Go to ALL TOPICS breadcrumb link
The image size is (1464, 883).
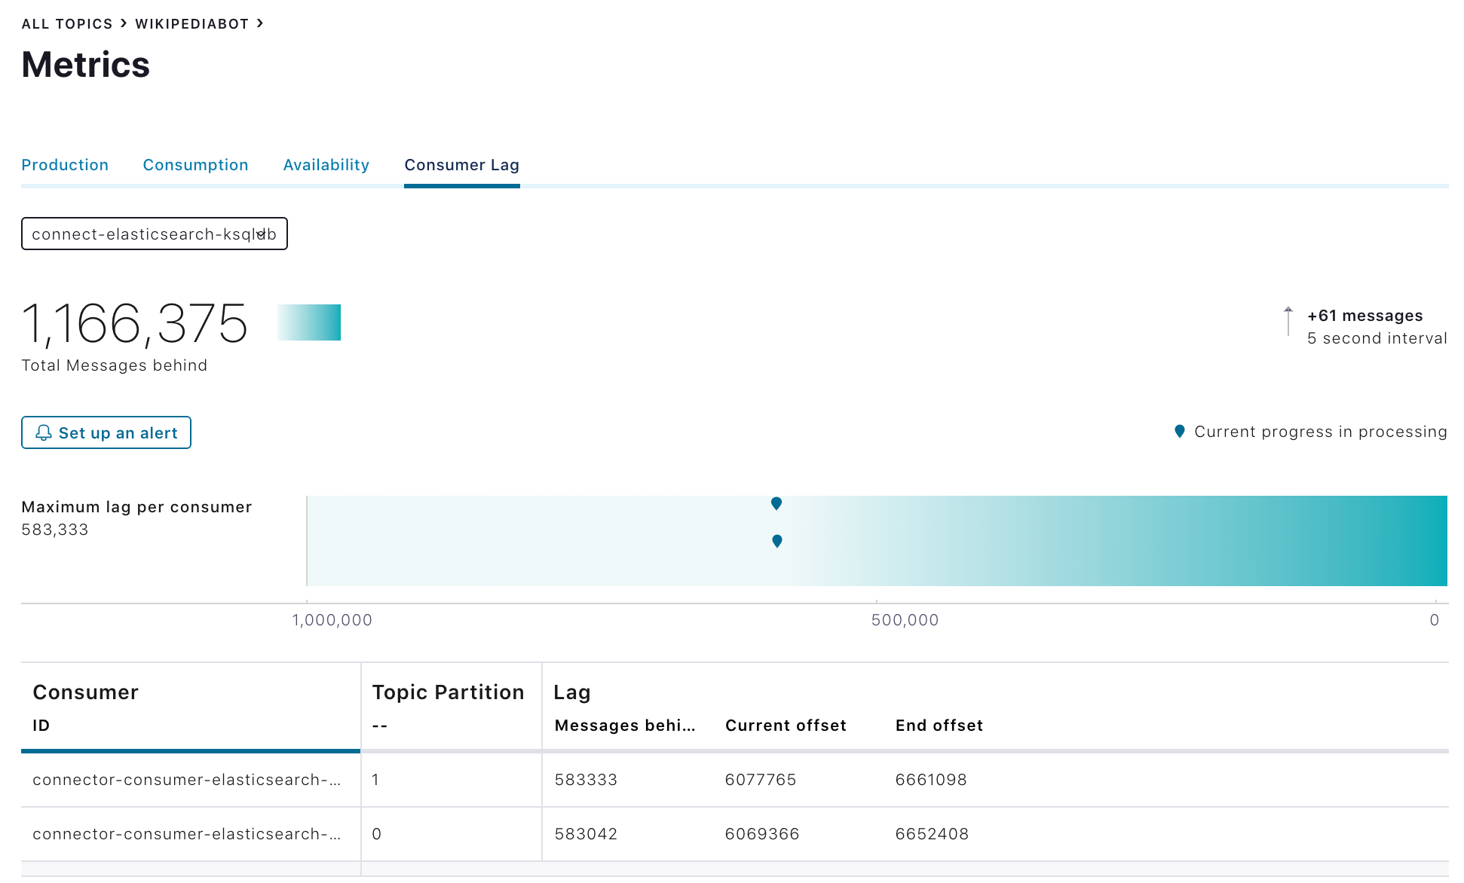(x=66, y=24)
